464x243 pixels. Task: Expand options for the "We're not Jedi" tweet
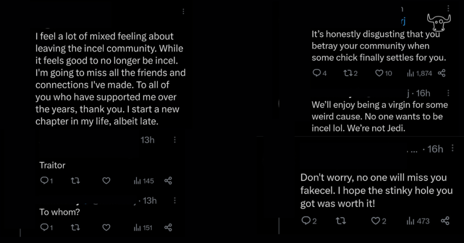(x=448, y=93)
